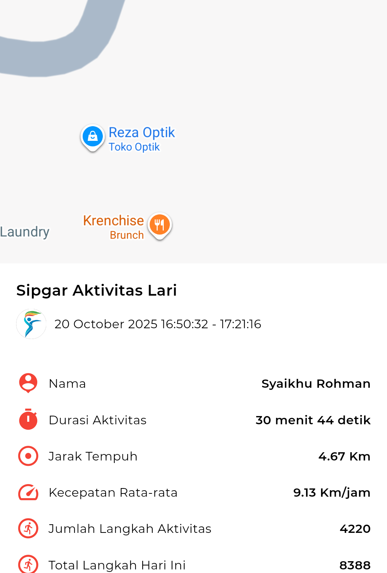This screenshot has height=573, width=387.
Task: Tap the target icon beside Jarak Tempuh
Action: pos(28,456)
